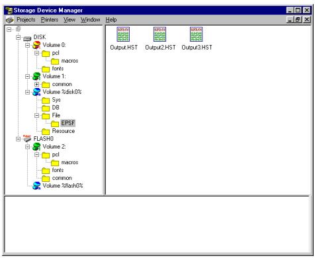Restore the inner document window
315x258 pixels.
[298, 20]
